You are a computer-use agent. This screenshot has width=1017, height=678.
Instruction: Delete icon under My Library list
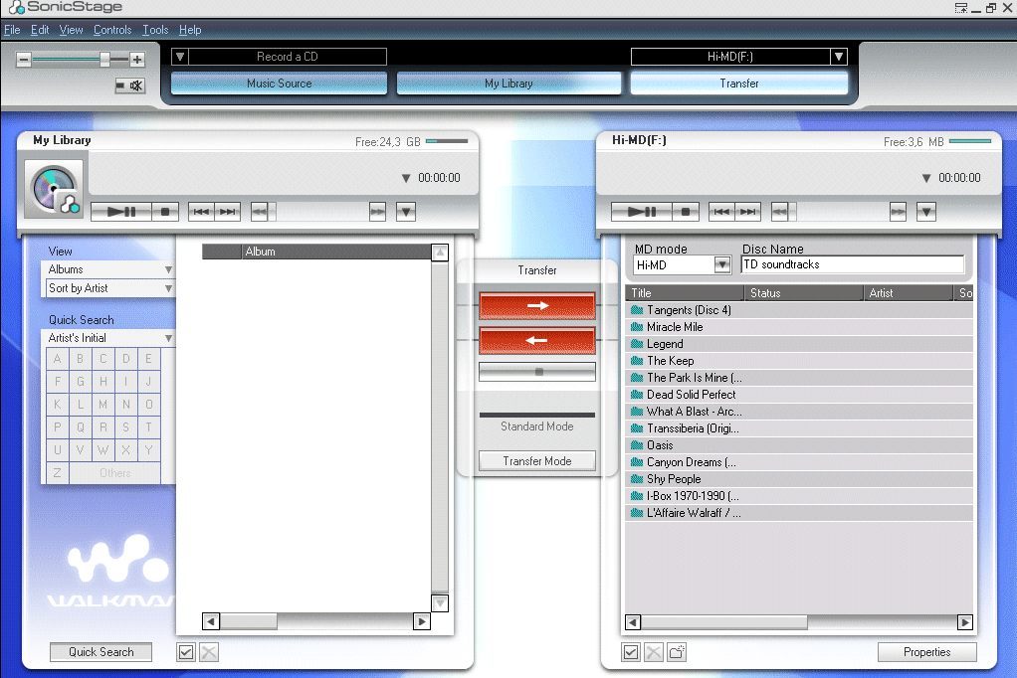tap(209, 652)
